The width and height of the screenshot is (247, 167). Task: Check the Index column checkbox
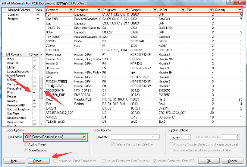(34, 59)
